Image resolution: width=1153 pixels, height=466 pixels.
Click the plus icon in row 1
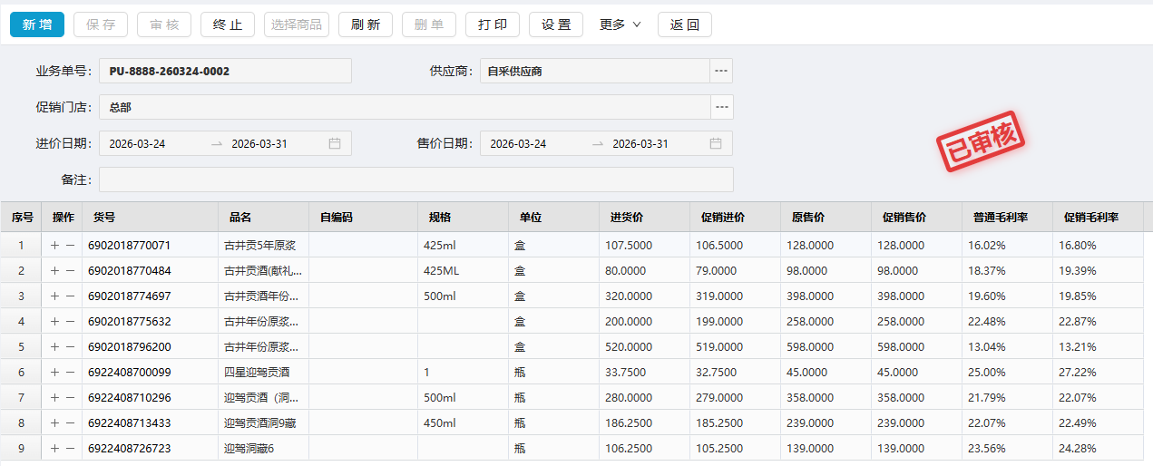[x=54, y=245]
